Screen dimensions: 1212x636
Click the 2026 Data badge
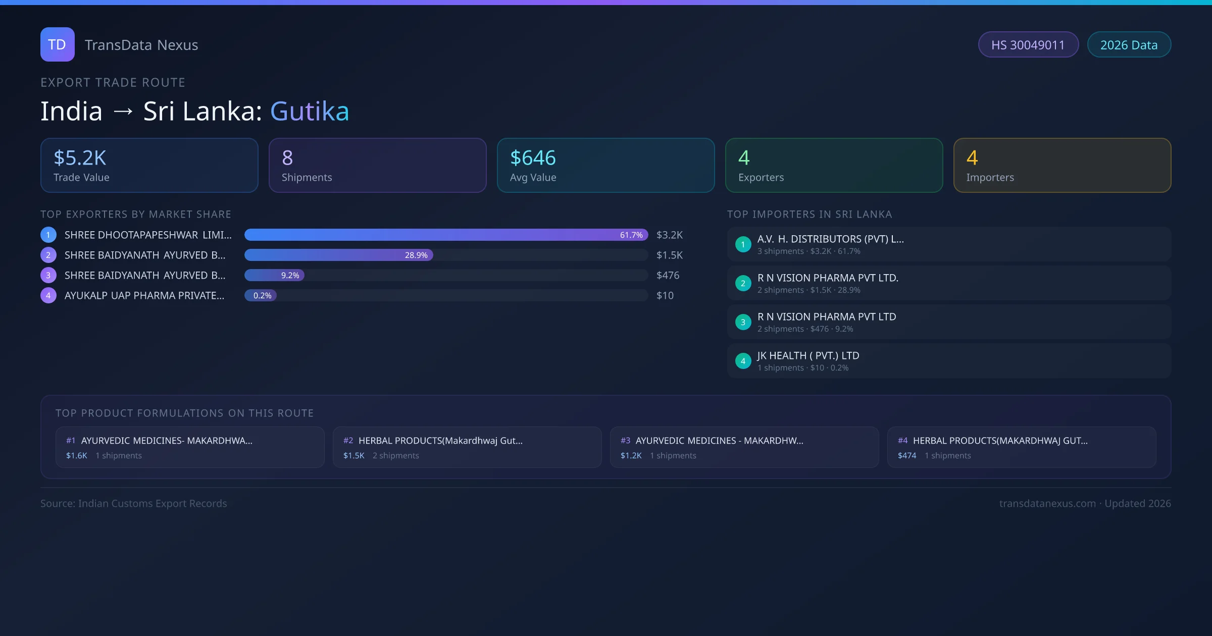(1129, 45)
